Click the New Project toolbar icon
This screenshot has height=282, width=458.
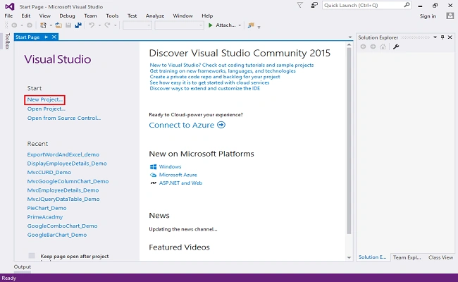(x=43, y=25)
